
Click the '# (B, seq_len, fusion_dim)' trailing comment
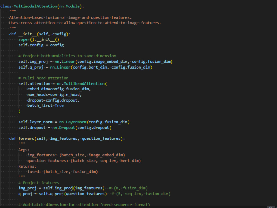(141, 194)
